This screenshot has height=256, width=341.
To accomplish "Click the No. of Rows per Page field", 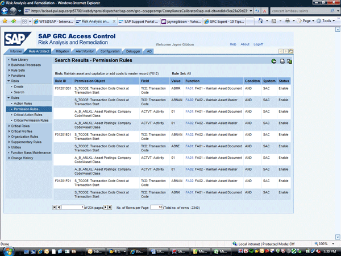I will coord(156,207).
